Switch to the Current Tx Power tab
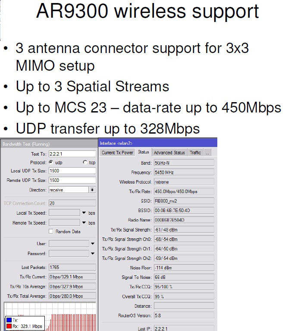 (117, 153)
